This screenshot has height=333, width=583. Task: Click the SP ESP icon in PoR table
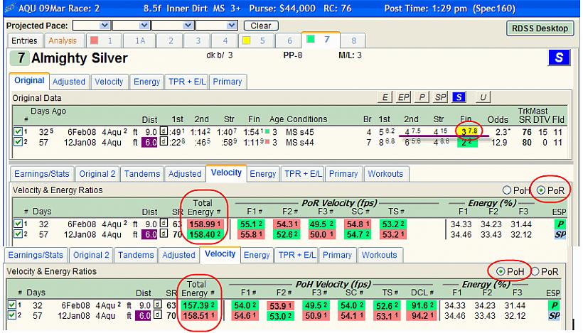click(560, 234)
